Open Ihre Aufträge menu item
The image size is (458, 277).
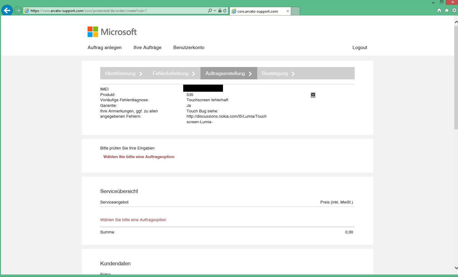pyautogui.click(x=147, y=48)
